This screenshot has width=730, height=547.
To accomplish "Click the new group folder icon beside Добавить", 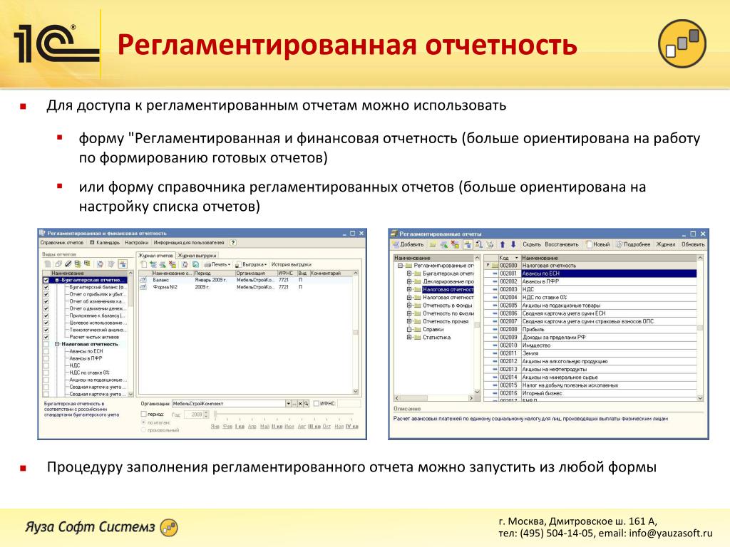I will point(433,244).
